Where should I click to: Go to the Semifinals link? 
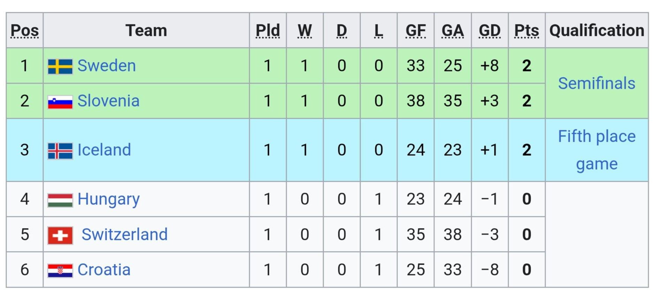[597, 84]
